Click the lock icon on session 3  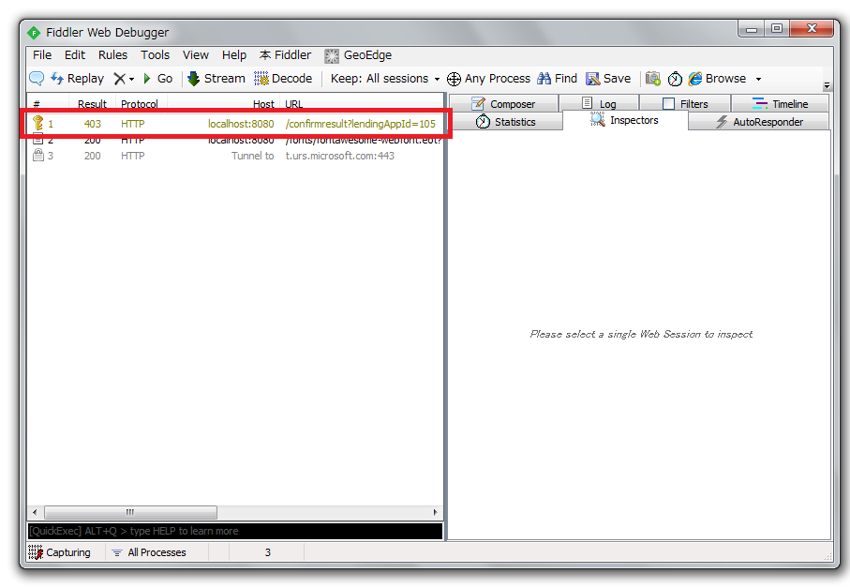(x=37, y=155)
